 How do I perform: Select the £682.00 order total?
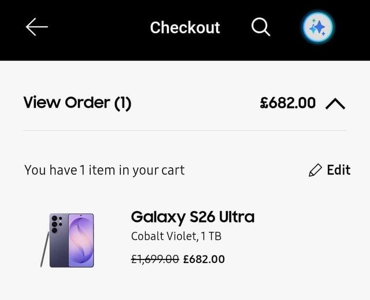coord(288,103)
